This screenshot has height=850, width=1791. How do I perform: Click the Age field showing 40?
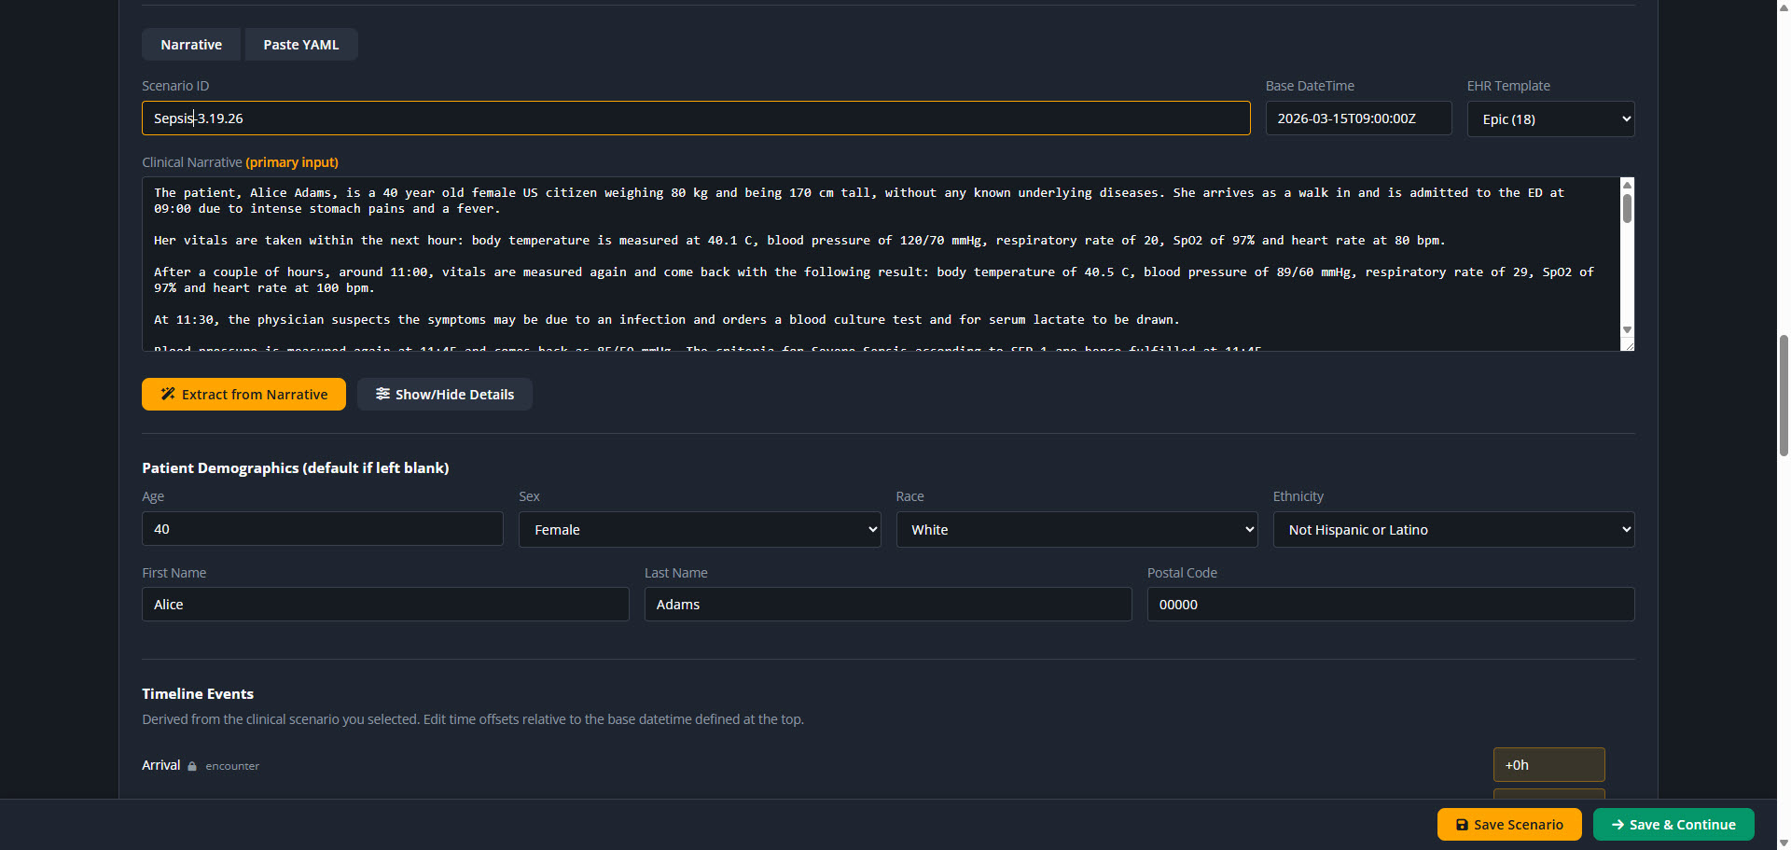point(323,529)
